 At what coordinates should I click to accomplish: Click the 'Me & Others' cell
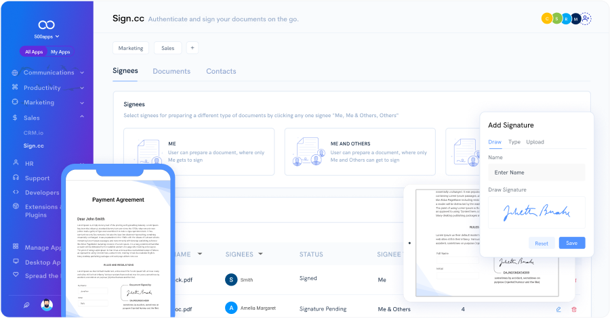[394, 309]
